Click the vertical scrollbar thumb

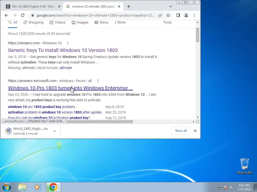(198, 35)
